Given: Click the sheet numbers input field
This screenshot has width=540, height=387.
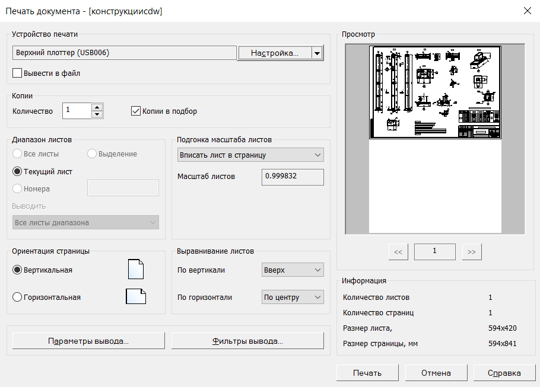Looking at the screenshot, I should pyautogui.click(x=123, y=188).
